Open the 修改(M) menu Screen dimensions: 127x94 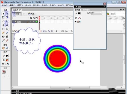pyautogui.click(x=36, y=5)
